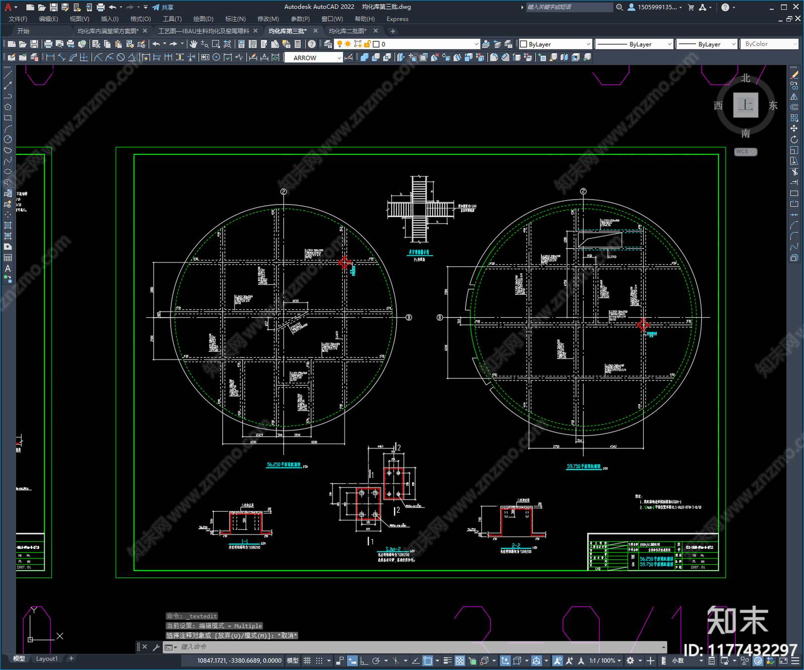Viewport: 804px width, 670px height.
Task: Switch to the Layout1 tab
Action: coord(47,659)
